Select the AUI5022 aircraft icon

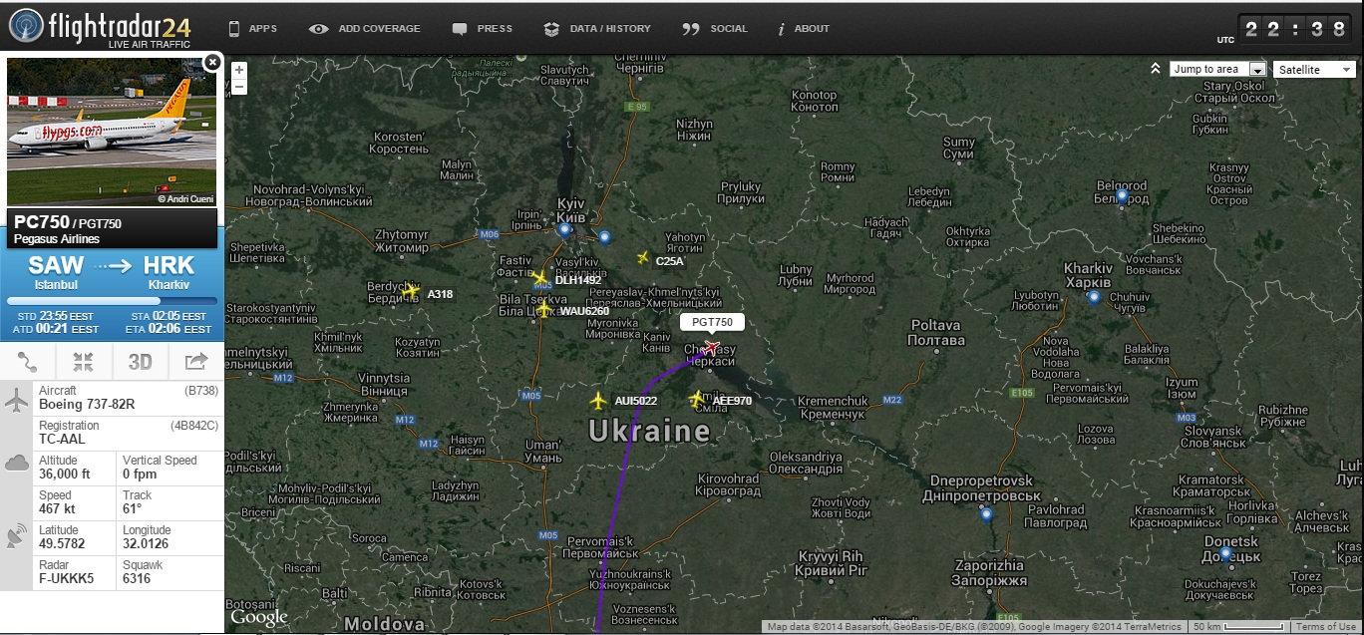pos(597,401)
